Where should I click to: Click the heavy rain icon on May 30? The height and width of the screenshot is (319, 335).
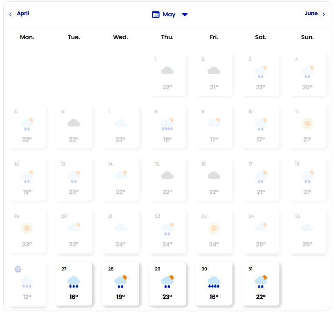click(214, 281)
